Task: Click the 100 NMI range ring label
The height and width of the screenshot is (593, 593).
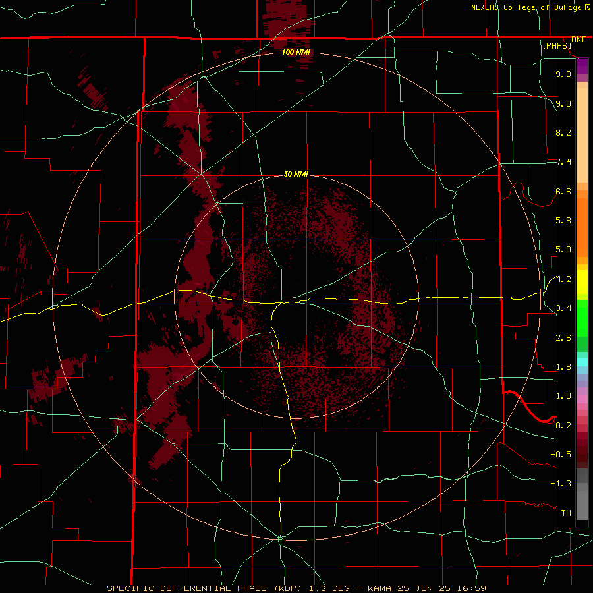Action: point(296,52)
